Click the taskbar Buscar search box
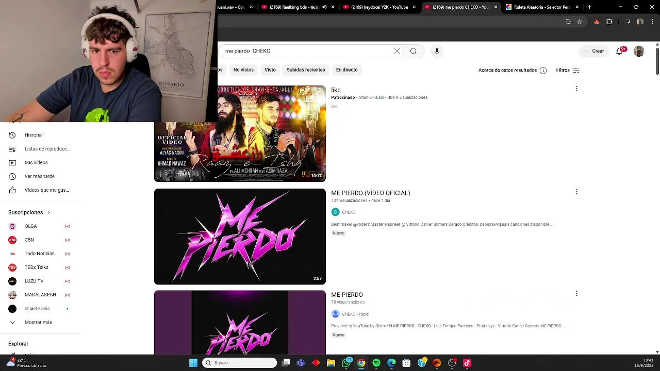 [240, 363]
